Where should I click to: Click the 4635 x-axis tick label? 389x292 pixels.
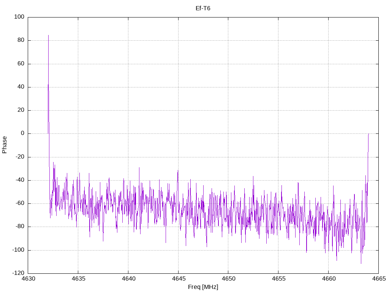click(x=78, y=279)
